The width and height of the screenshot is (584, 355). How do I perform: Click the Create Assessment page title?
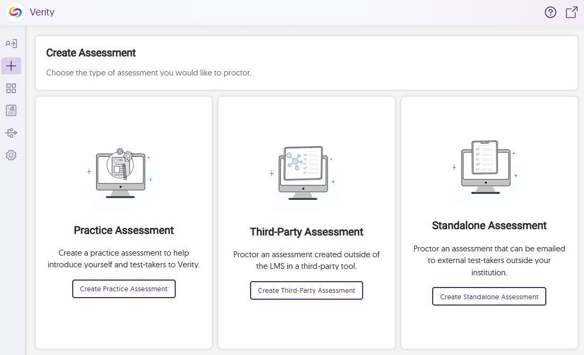[x=91, y=53]
